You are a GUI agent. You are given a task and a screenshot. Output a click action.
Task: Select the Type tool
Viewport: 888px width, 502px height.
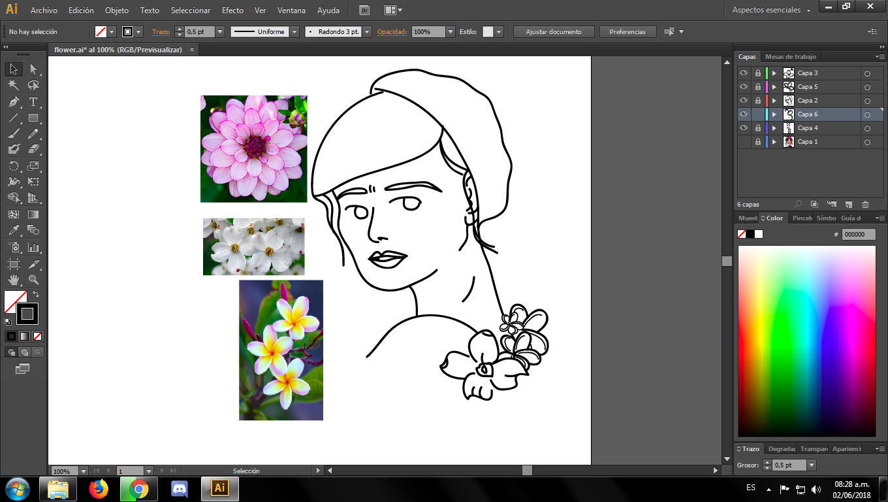coord(33,102)
